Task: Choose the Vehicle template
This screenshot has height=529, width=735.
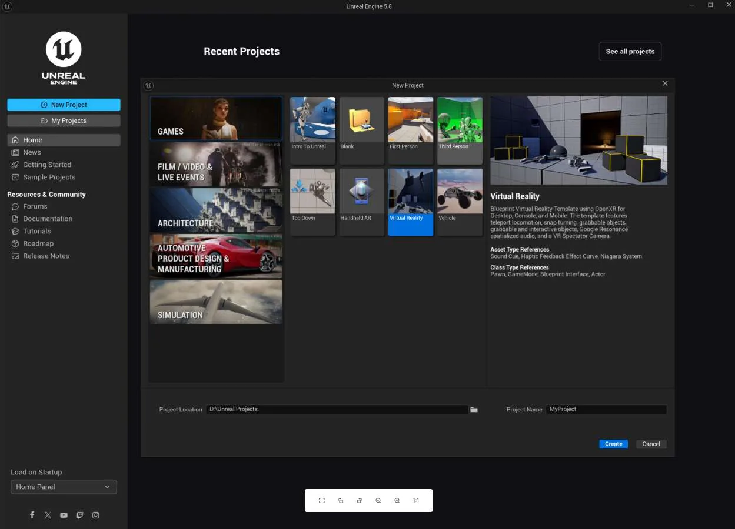Action: pos(460,202)
